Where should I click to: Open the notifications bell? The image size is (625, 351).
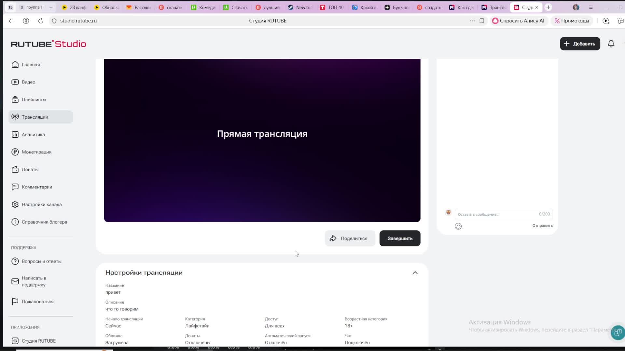(611, 44)
